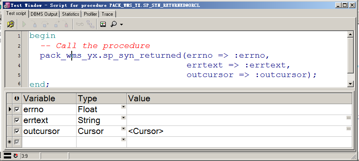The height and width of the screenshot is (161, 359).
Task: Toggle the errtext variable checkbox
Action: click(17, 120)
